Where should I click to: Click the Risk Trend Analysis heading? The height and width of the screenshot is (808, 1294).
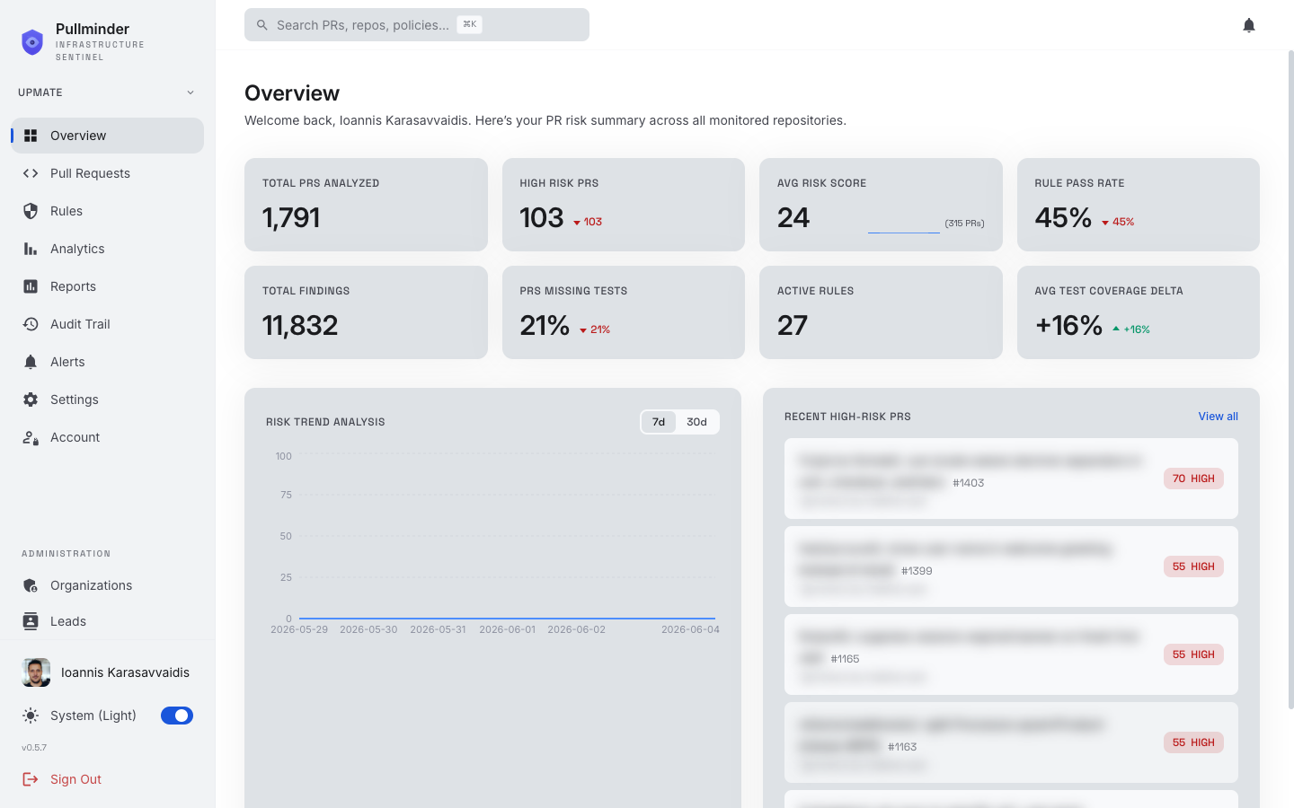[x=325, y=422]
